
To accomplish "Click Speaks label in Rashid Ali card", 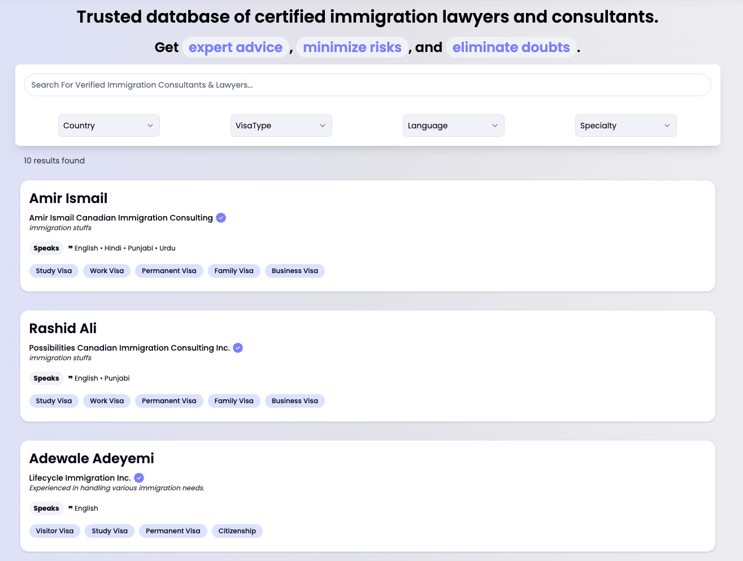I will point(46,378).
